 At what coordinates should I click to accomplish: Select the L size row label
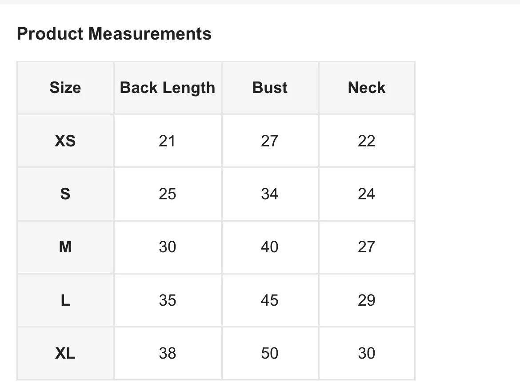(65, 300)
